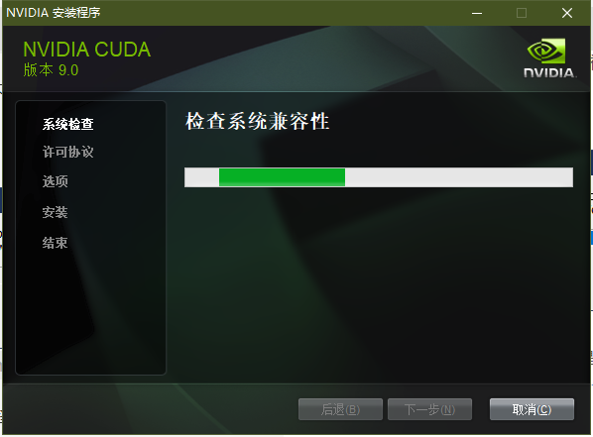This screenshot has width=593, height=437.
Task: Click gray progress section left of green block
Action: [x=202, y=177]
